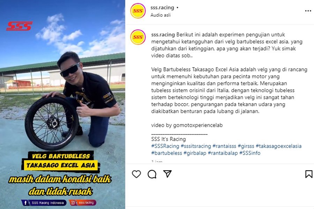The height and width of the screenshot is (209, 314).
Task: Open the #sssitsracing hashtag
Action: coord(196,146)
